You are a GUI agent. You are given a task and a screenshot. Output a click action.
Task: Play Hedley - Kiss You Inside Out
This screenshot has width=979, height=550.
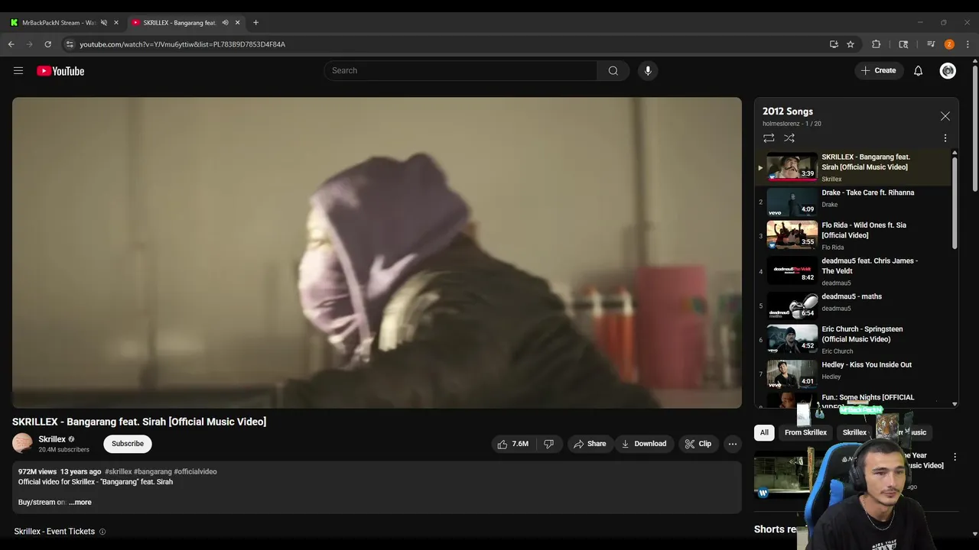tap(854, 374)
